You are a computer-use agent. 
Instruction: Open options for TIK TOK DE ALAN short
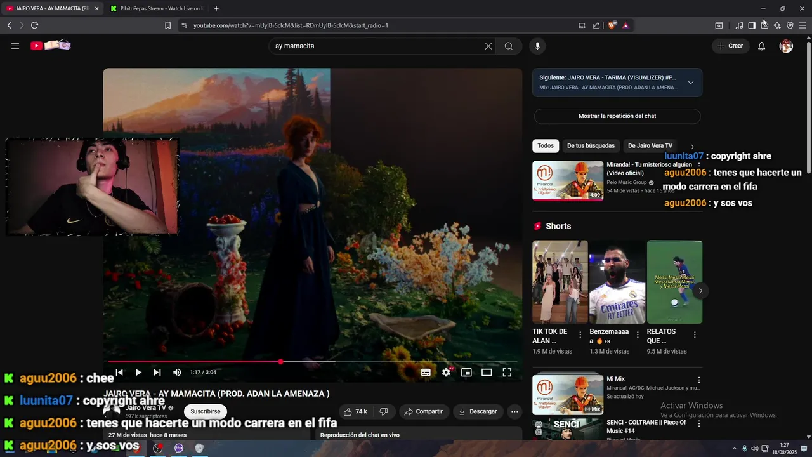pyautogui.click(x=580, y=334)
